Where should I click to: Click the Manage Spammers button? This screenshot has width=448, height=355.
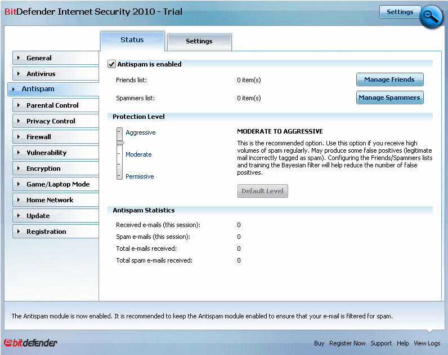click(x=389, y=97)
